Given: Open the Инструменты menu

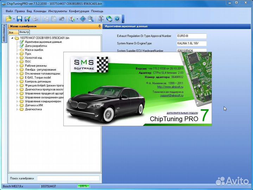Looking at the screenshot, I should (x=57, y=11).
